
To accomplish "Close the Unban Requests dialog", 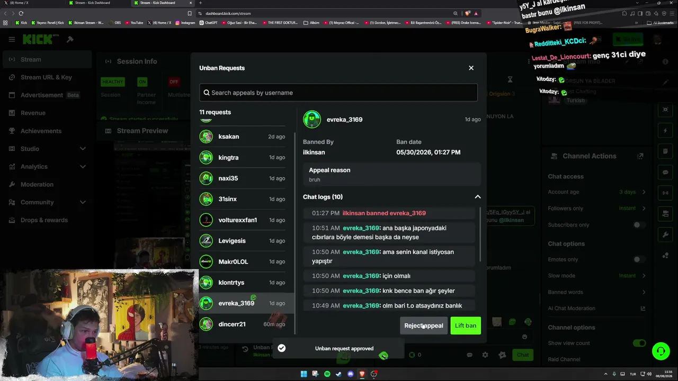I will 471,68.
